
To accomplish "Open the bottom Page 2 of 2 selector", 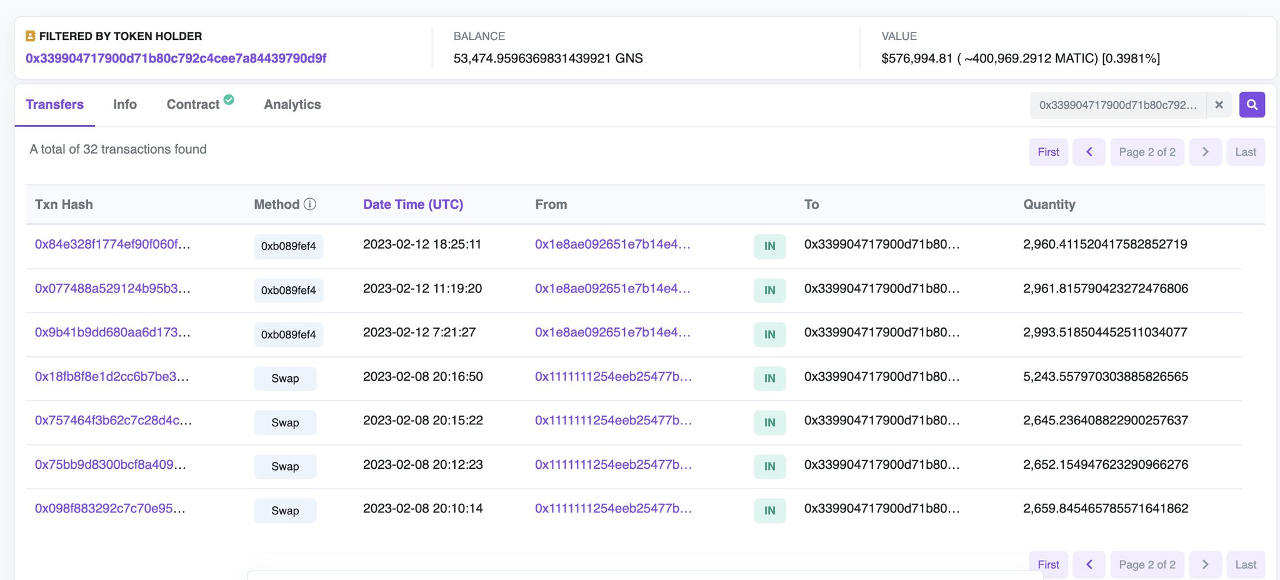I will (x=1147, y=564).
